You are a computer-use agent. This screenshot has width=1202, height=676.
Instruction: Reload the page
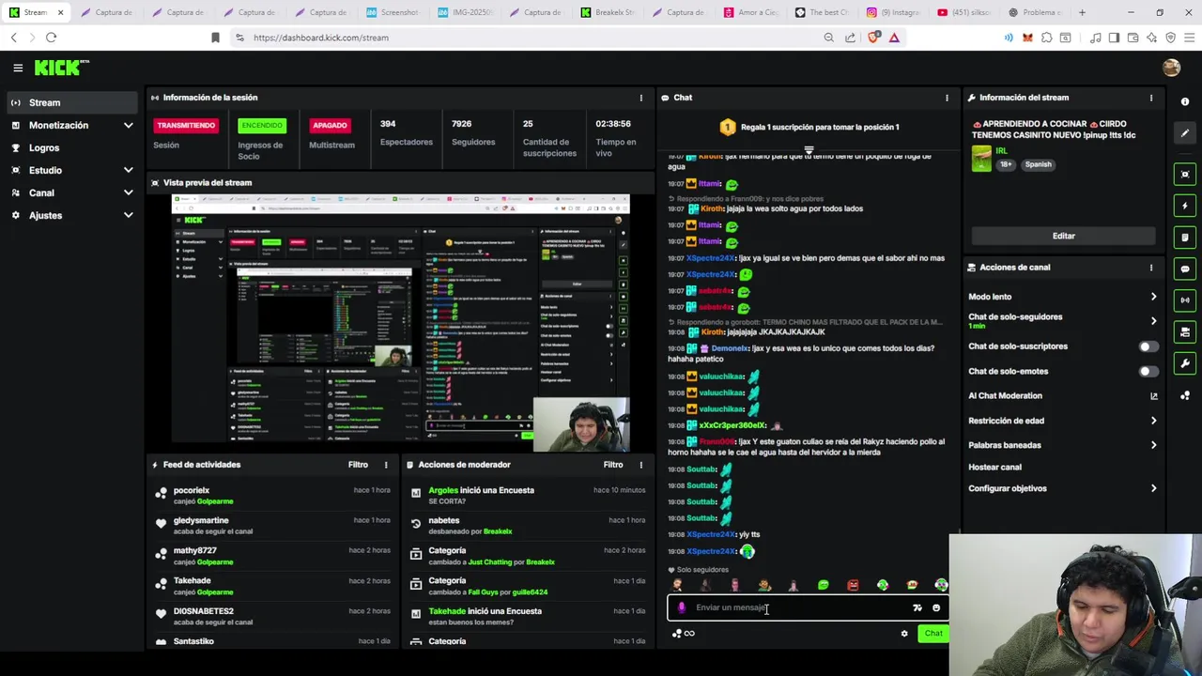(51, 38)
